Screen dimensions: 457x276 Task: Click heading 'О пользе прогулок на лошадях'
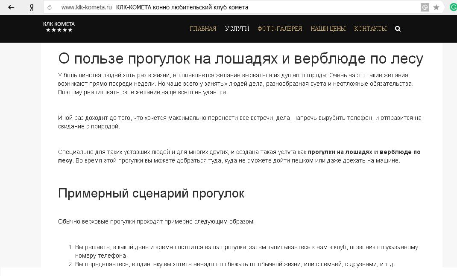pyautogui.click(x=240, y=58)
